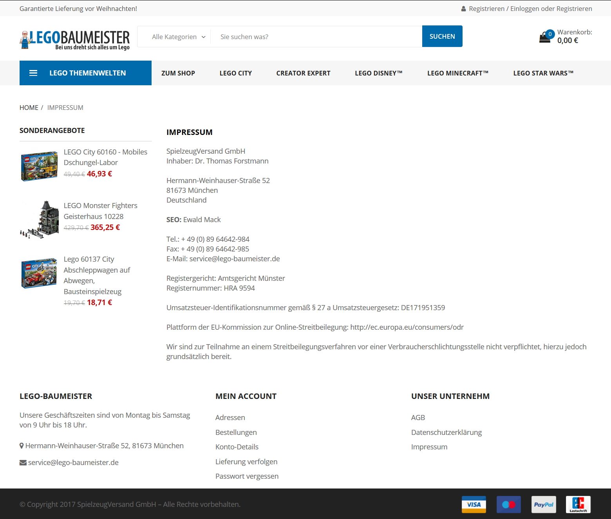This screenshot has width=611, height=519.
Task: Open the Lieferung verfolgen footer link
Action: 246,462
